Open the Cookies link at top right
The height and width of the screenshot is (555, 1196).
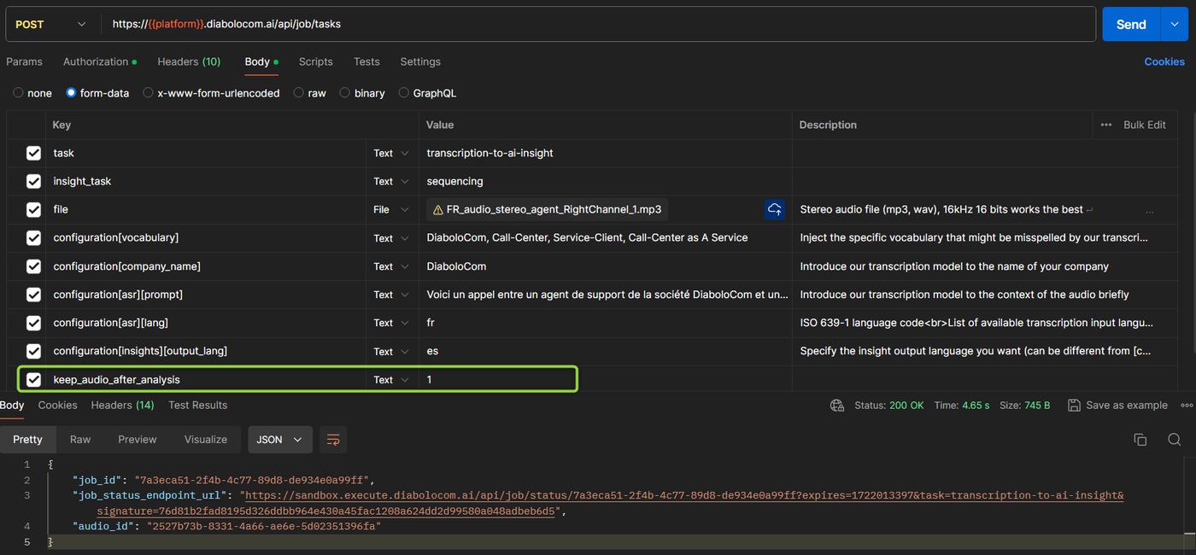pyautogui.click(x=1164, y=61)
